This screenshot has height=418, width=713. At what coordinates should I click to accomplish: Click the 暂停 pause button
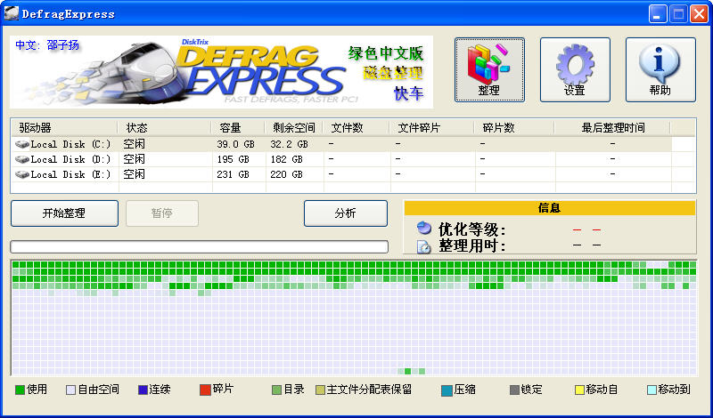tap(161, 213)
